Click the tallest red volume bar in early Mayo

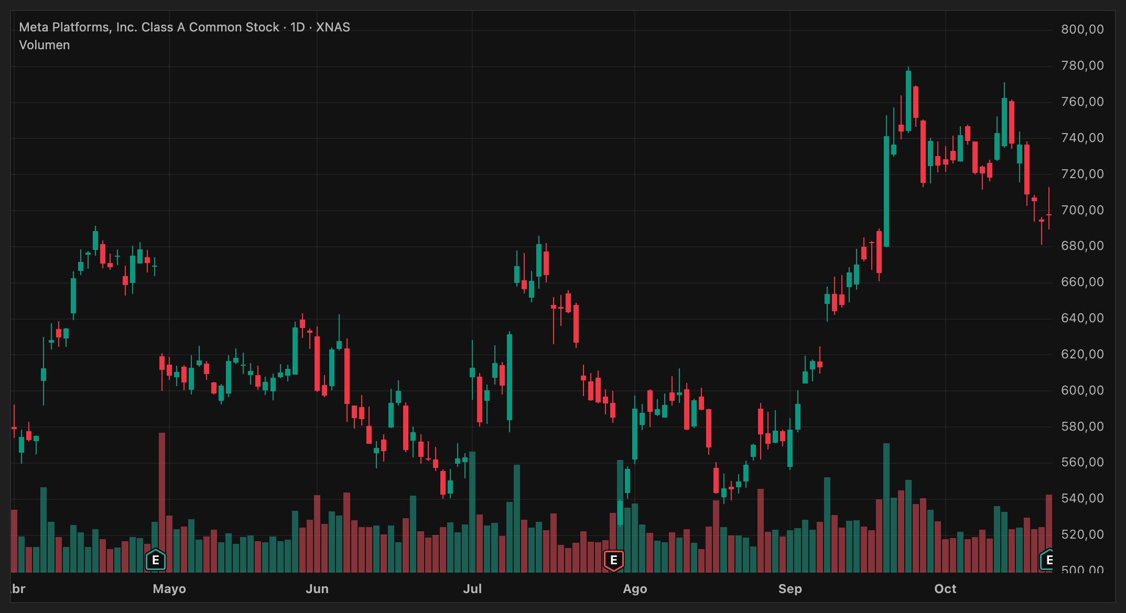coord(162,502)
